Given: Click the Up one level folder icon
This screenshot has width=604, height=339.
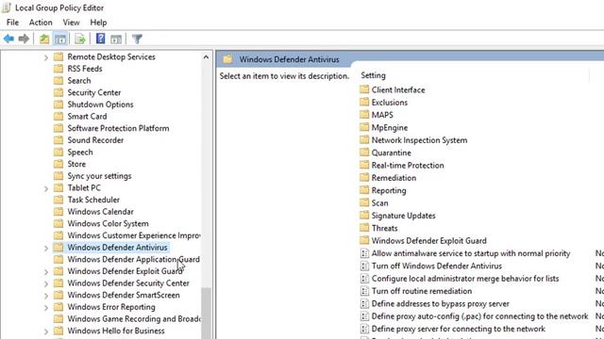Looking at the screenshot, I should [44, 39].
